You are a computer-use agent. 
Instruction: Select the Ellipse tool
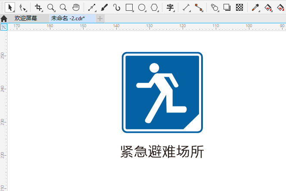pos(142,7)
